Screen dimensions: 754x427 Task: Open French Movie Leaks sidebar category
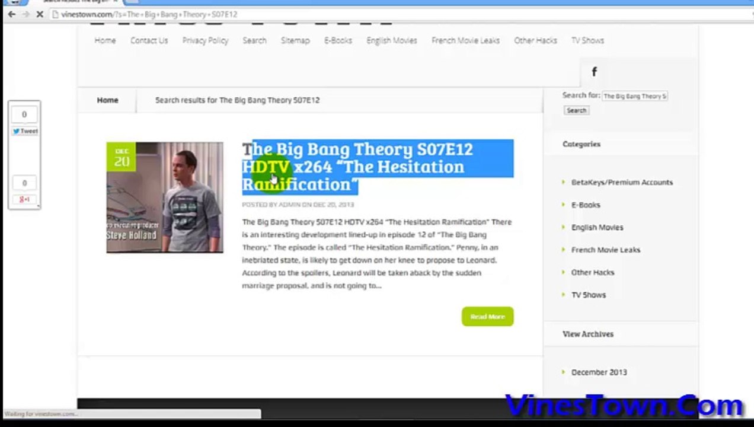(x=605, y=250)
